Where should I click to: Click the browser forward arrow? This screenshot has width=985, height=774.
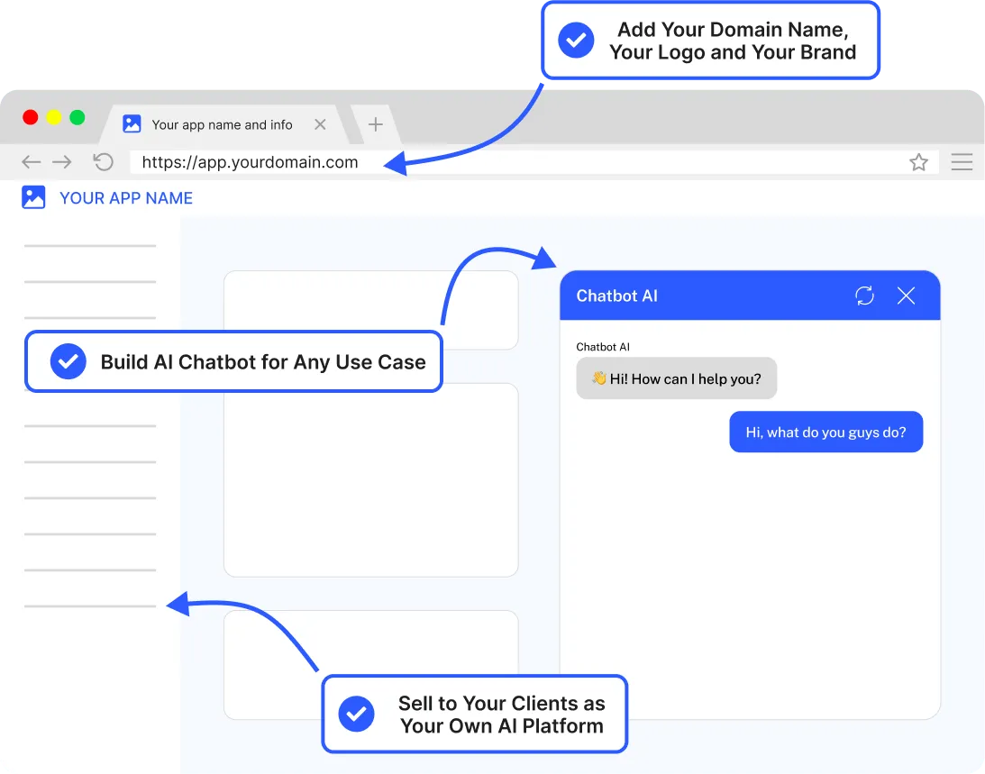point(61,162)
